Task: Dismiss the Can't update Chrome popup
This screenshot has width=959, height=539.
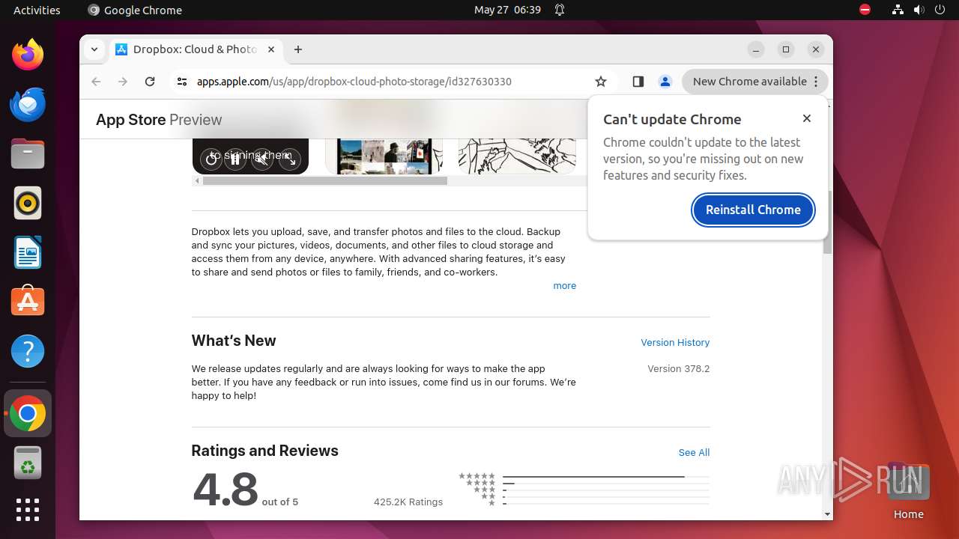Action: tap(807, 118)
